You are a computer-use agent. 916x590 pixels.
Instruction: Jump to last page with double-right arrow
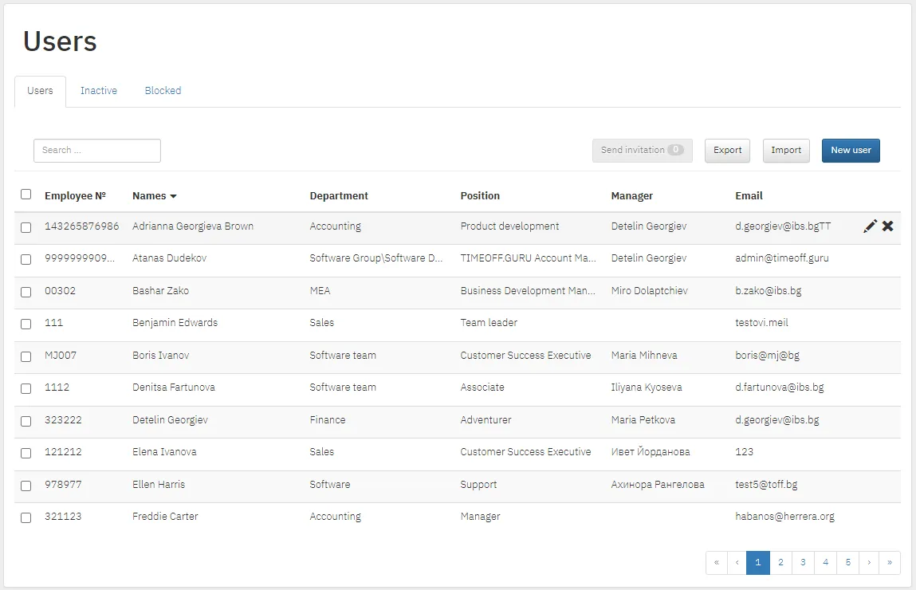(890, 563)
